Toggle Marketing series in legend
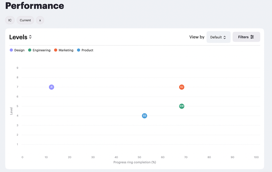The height and width of the screenshot is (172, 272). tap(64, 50)
